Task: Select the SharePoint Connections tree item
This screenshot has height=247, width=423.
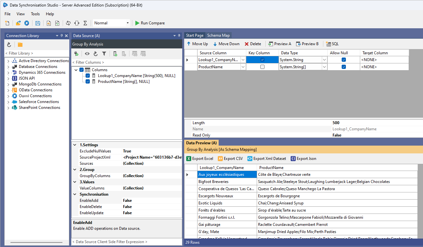Action: click(x=39, y=108)
